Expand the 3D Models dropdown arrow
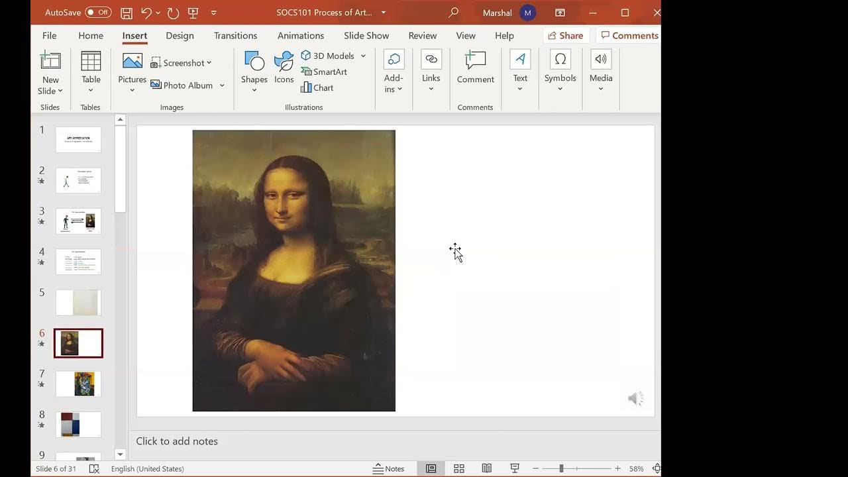The image size is (848, 477). click(x=363, y=56)
